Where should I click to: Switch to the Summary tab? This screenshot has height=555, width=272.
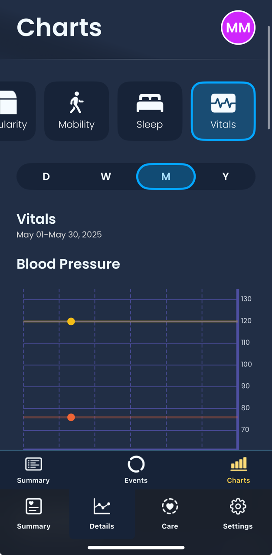33,469
